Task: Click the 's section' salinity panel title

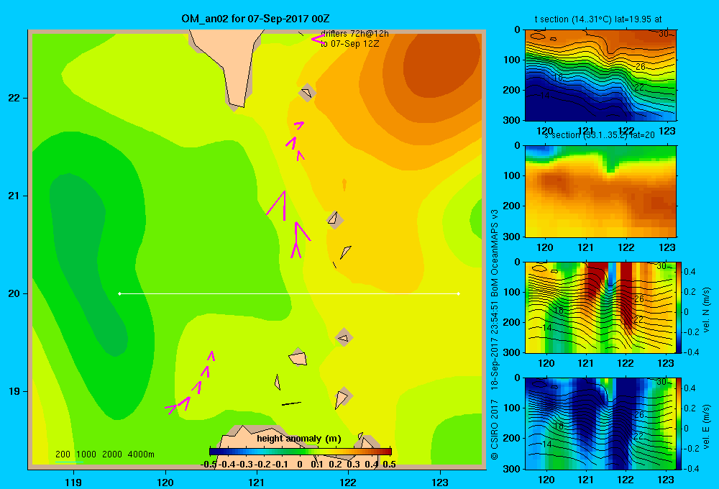Action: [x=599, y=135]
